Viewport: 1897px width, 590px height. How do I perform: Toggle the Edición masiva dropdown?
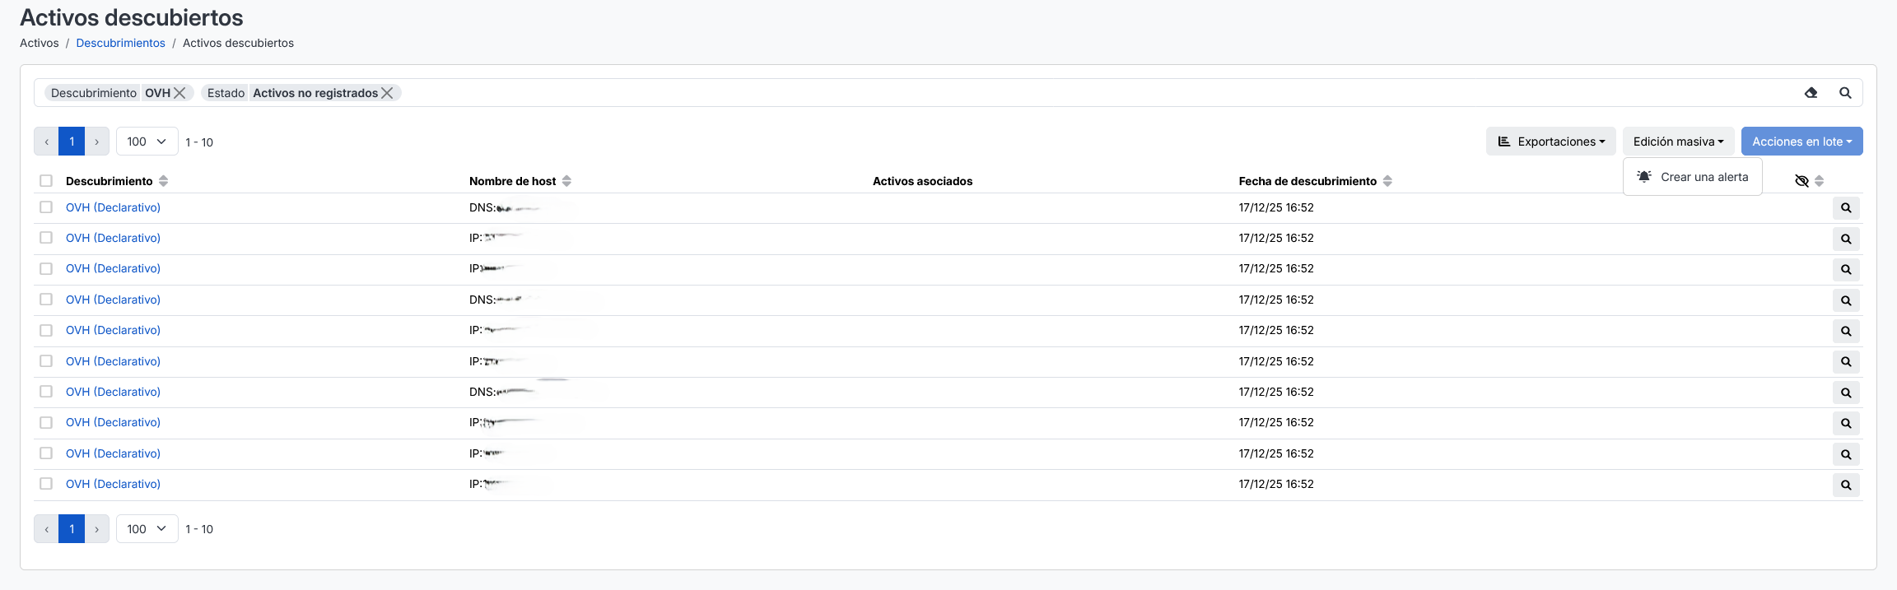click(1679, 142)
